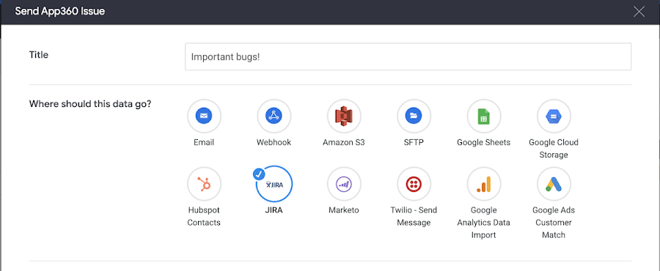The height and width of the screenshot is (271, 660).
Task: Click the 'Where should this data go?' text
Action: tap(90, 104)
